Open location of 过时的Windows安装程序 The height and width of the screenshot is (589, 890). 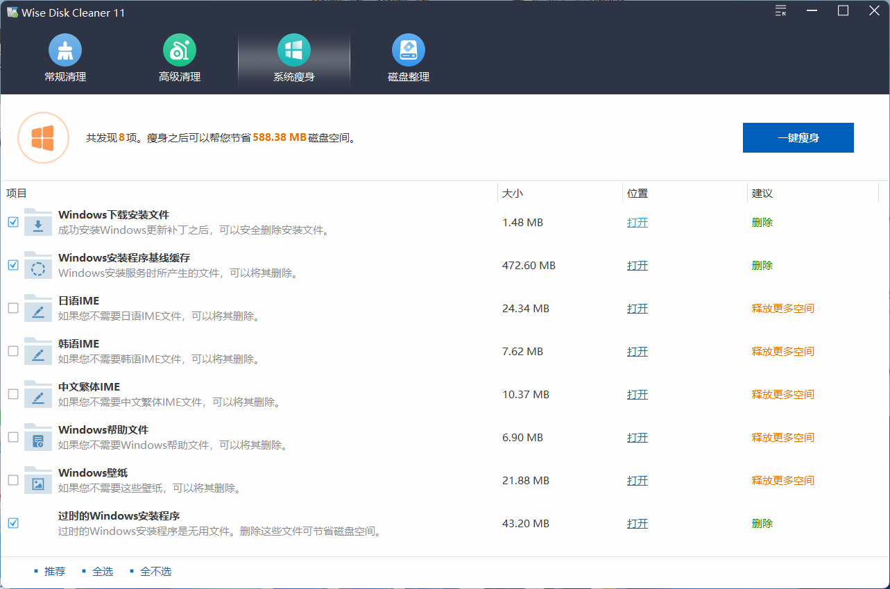point(637,524)
